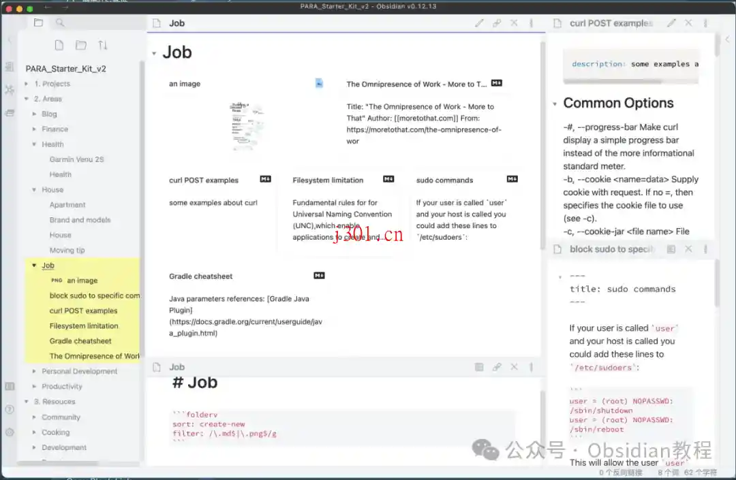Close the bottom Job pane
The image size is (736, 480).
coord(514,367)
